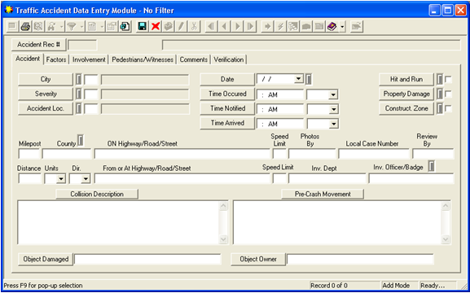Click the Severity button

(x=46, y=94)
